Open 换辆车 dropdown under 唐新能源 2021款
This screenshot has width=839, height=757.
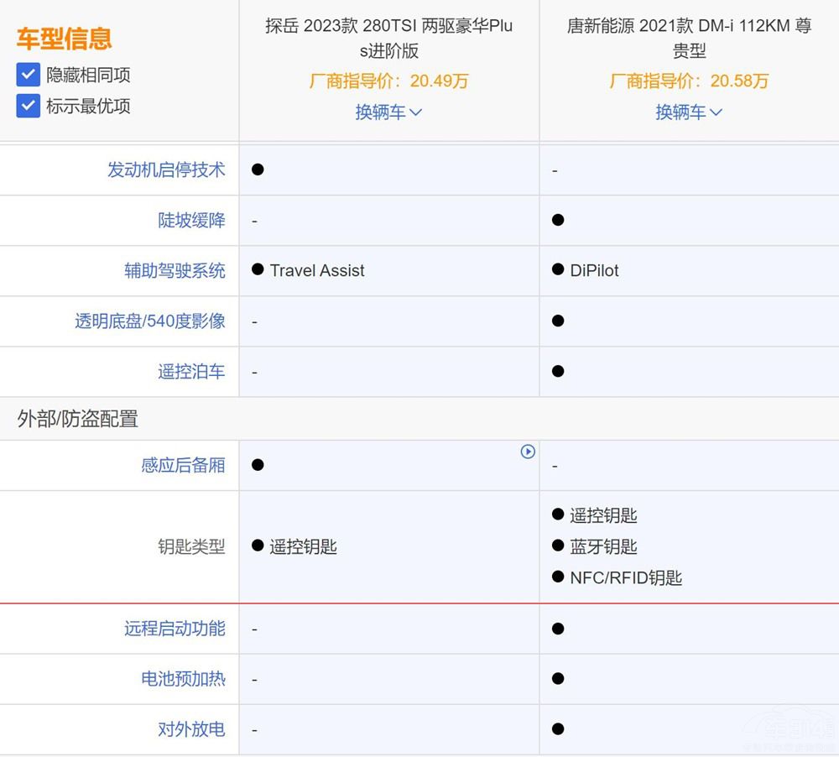point(689,112)
